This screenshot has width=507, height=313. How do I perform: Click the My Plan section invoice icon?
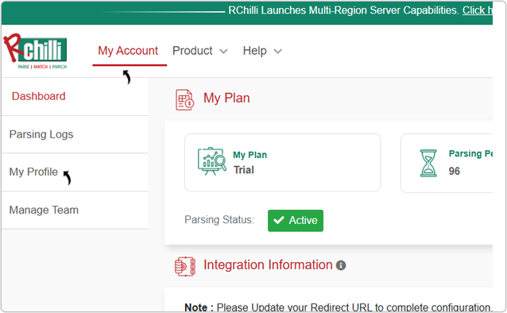pyautogui.click(x=184, y=99)
